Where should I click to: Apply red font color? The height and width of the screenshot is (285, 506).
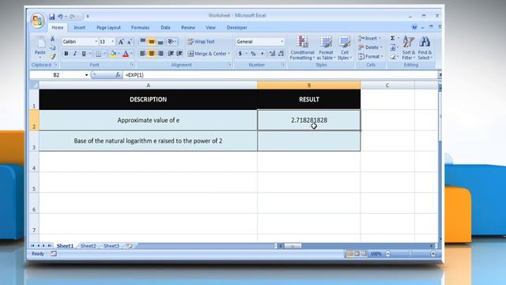[126, 54]
